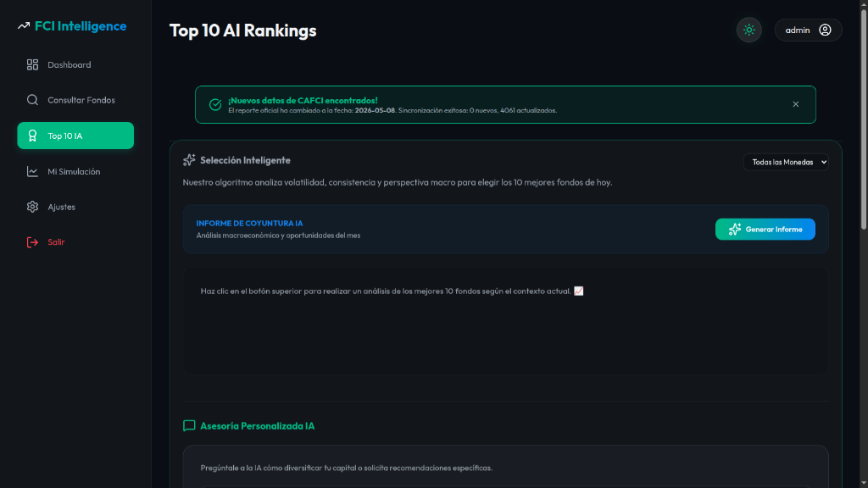The width and height of the screenshot is (868, 488).
Task: Click the Dashboard grid icon in sidebar
Action: [33, 64]
